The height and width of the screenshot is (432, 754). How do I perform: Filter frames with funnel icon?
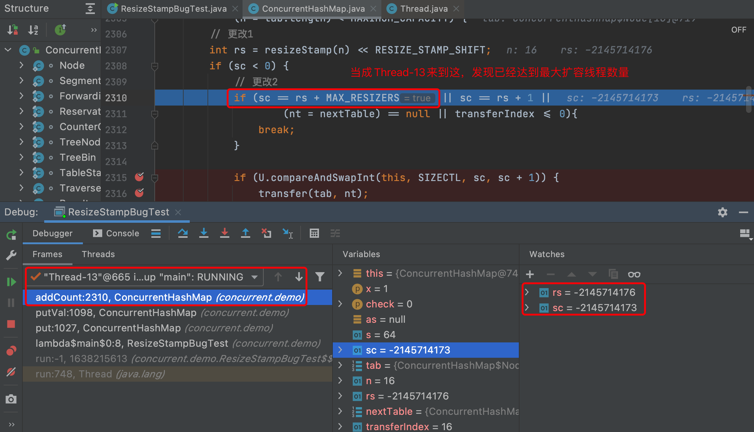(320, 277)
